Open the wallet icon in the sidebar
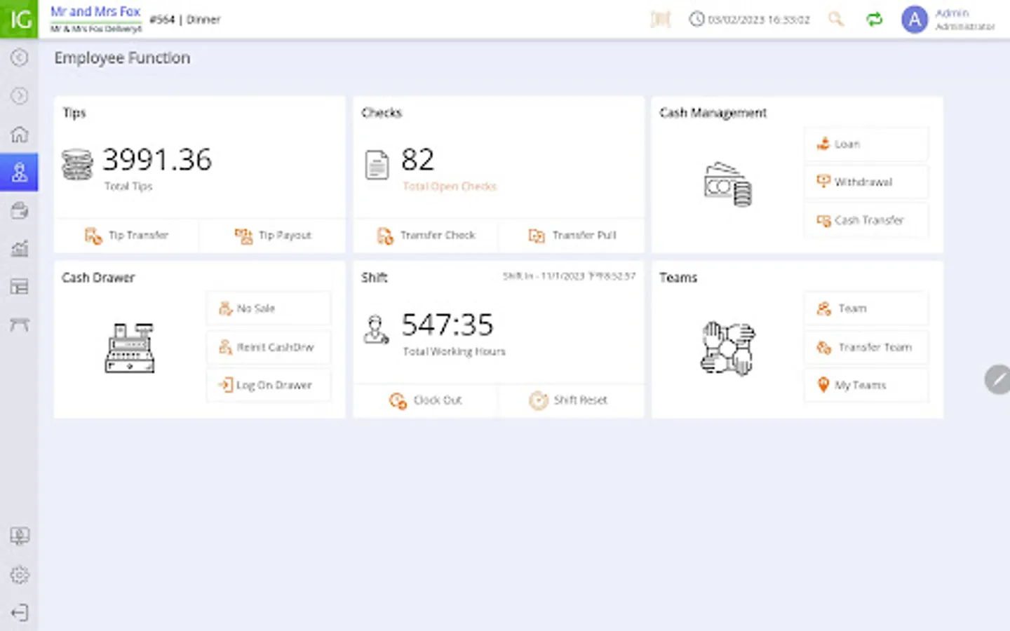 20,210
